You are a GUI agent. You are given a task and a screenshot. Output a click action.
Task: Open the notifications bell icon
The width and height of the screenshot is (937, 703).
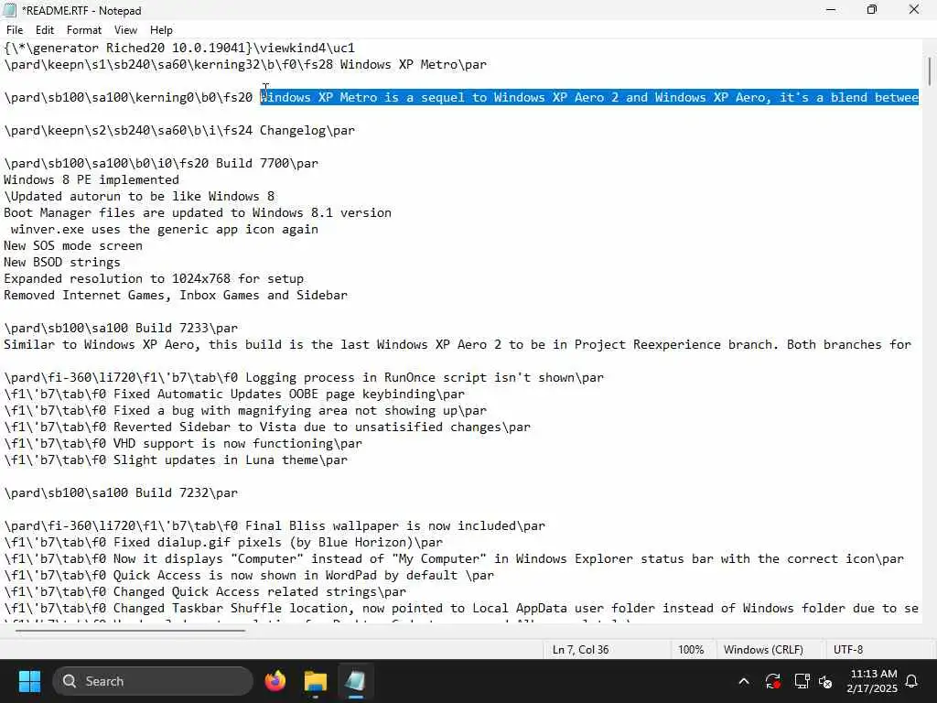912,681
